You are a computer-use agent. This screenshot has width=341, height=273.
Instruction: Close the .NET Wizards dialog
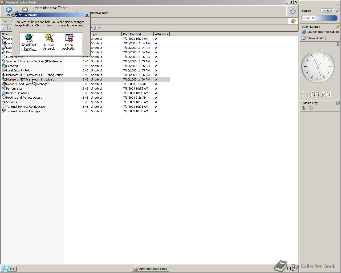[87, 15]
